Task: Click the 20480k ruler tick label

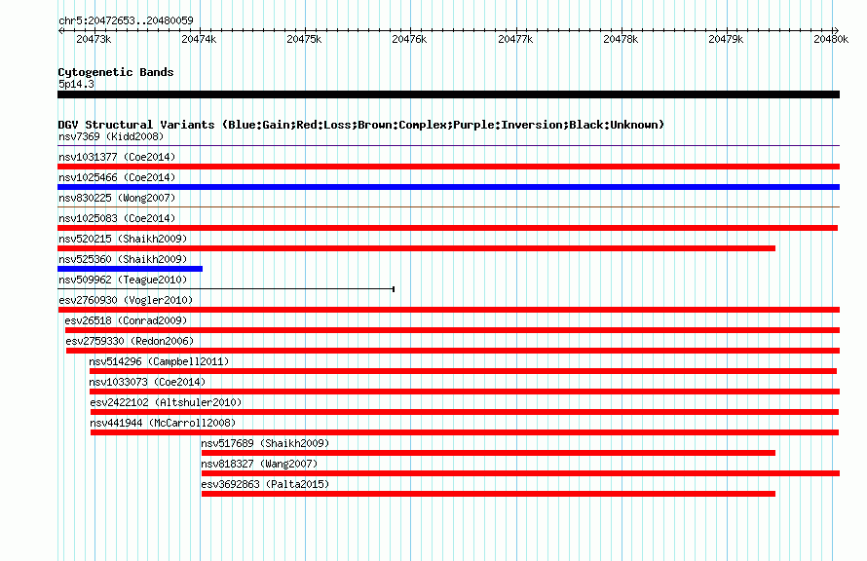Action: [831, 39]
